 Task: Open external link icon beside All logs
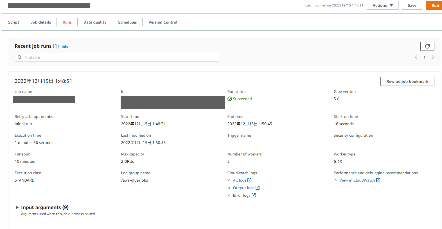[x=249, y=180]
